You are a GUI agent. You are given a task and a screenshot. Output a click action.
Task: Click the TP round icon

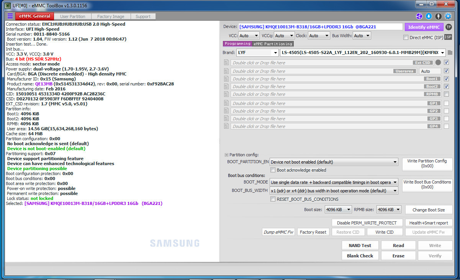click(x=449, y=27)
